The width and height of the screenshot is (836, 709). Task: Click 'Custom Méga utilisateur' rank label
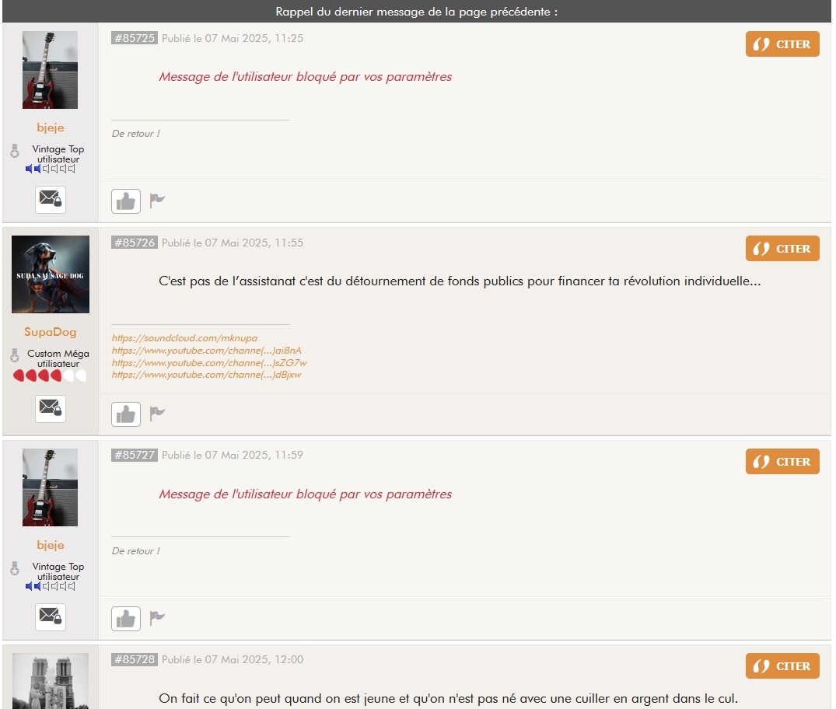pos(58,358)
